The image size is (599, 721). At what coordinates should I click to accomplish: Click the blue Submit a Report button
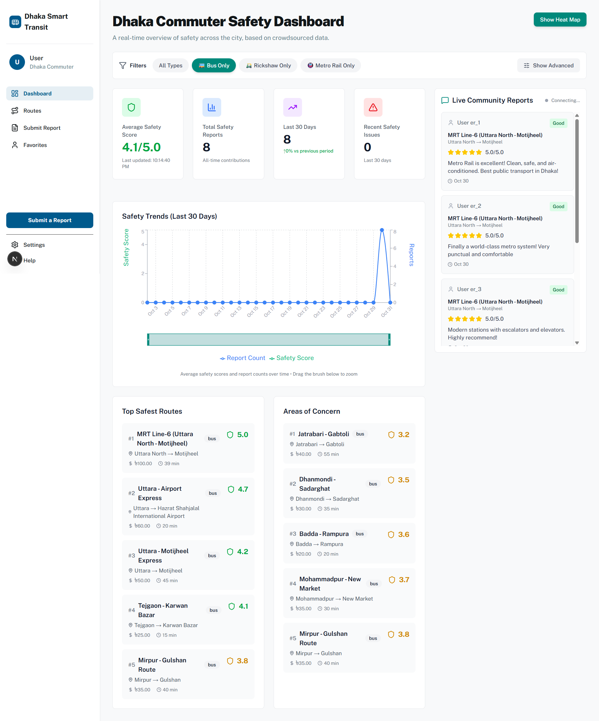(50, 220)
